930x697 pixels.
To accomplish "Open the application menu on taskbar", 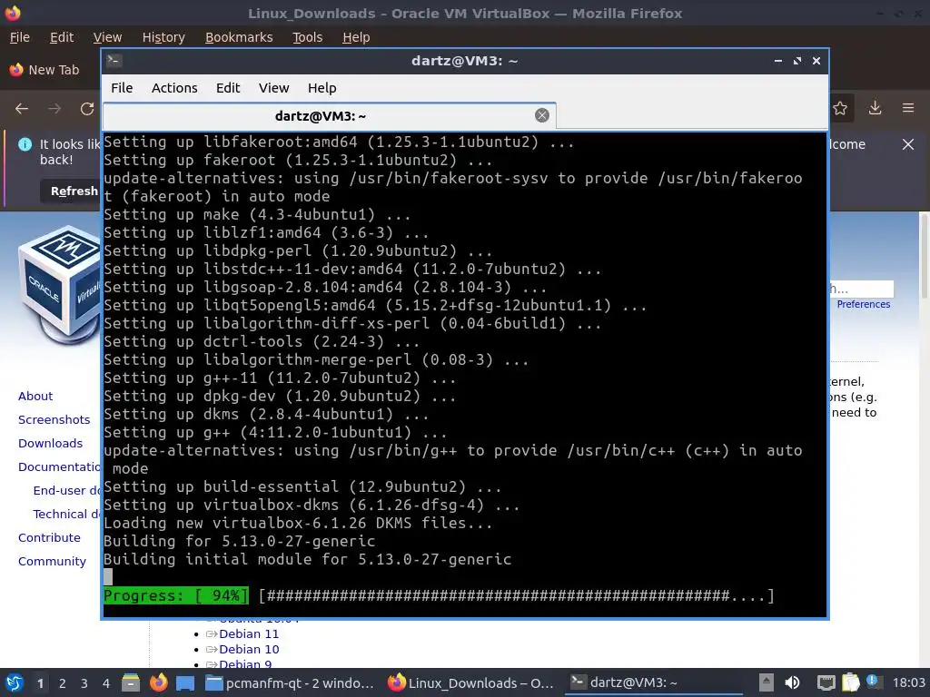I will [14, 682].
